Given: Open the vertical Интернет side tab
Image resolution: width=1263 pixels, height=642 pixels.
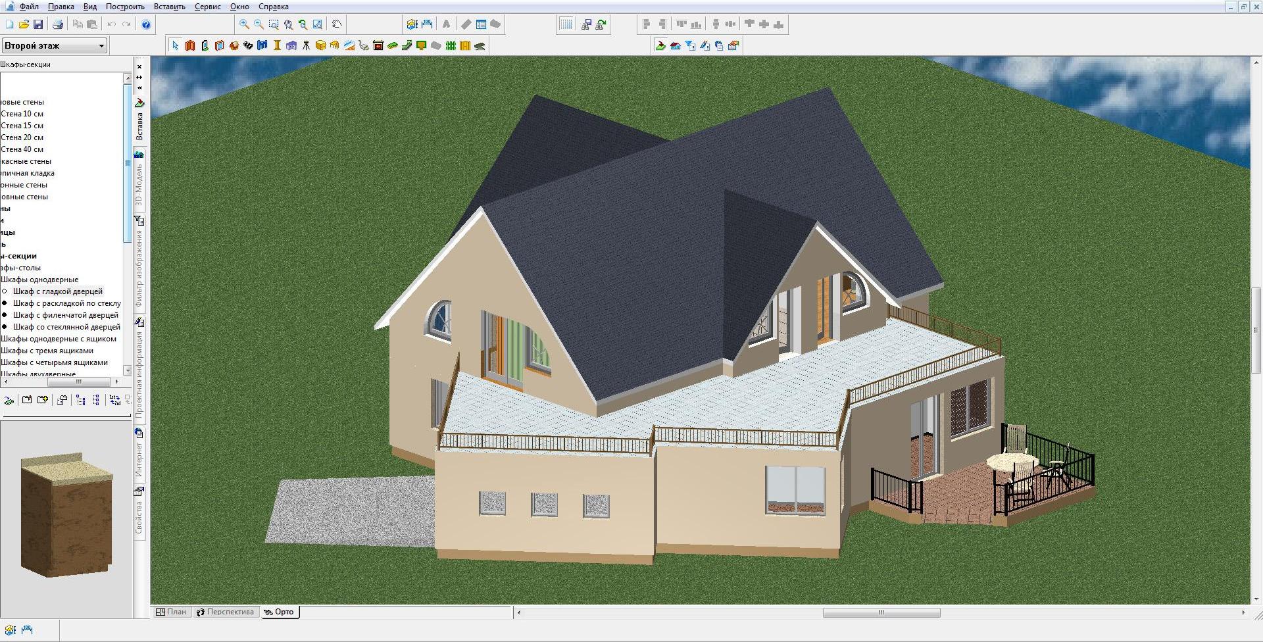Looking at the screenshot, I should [x=139, y=453].
